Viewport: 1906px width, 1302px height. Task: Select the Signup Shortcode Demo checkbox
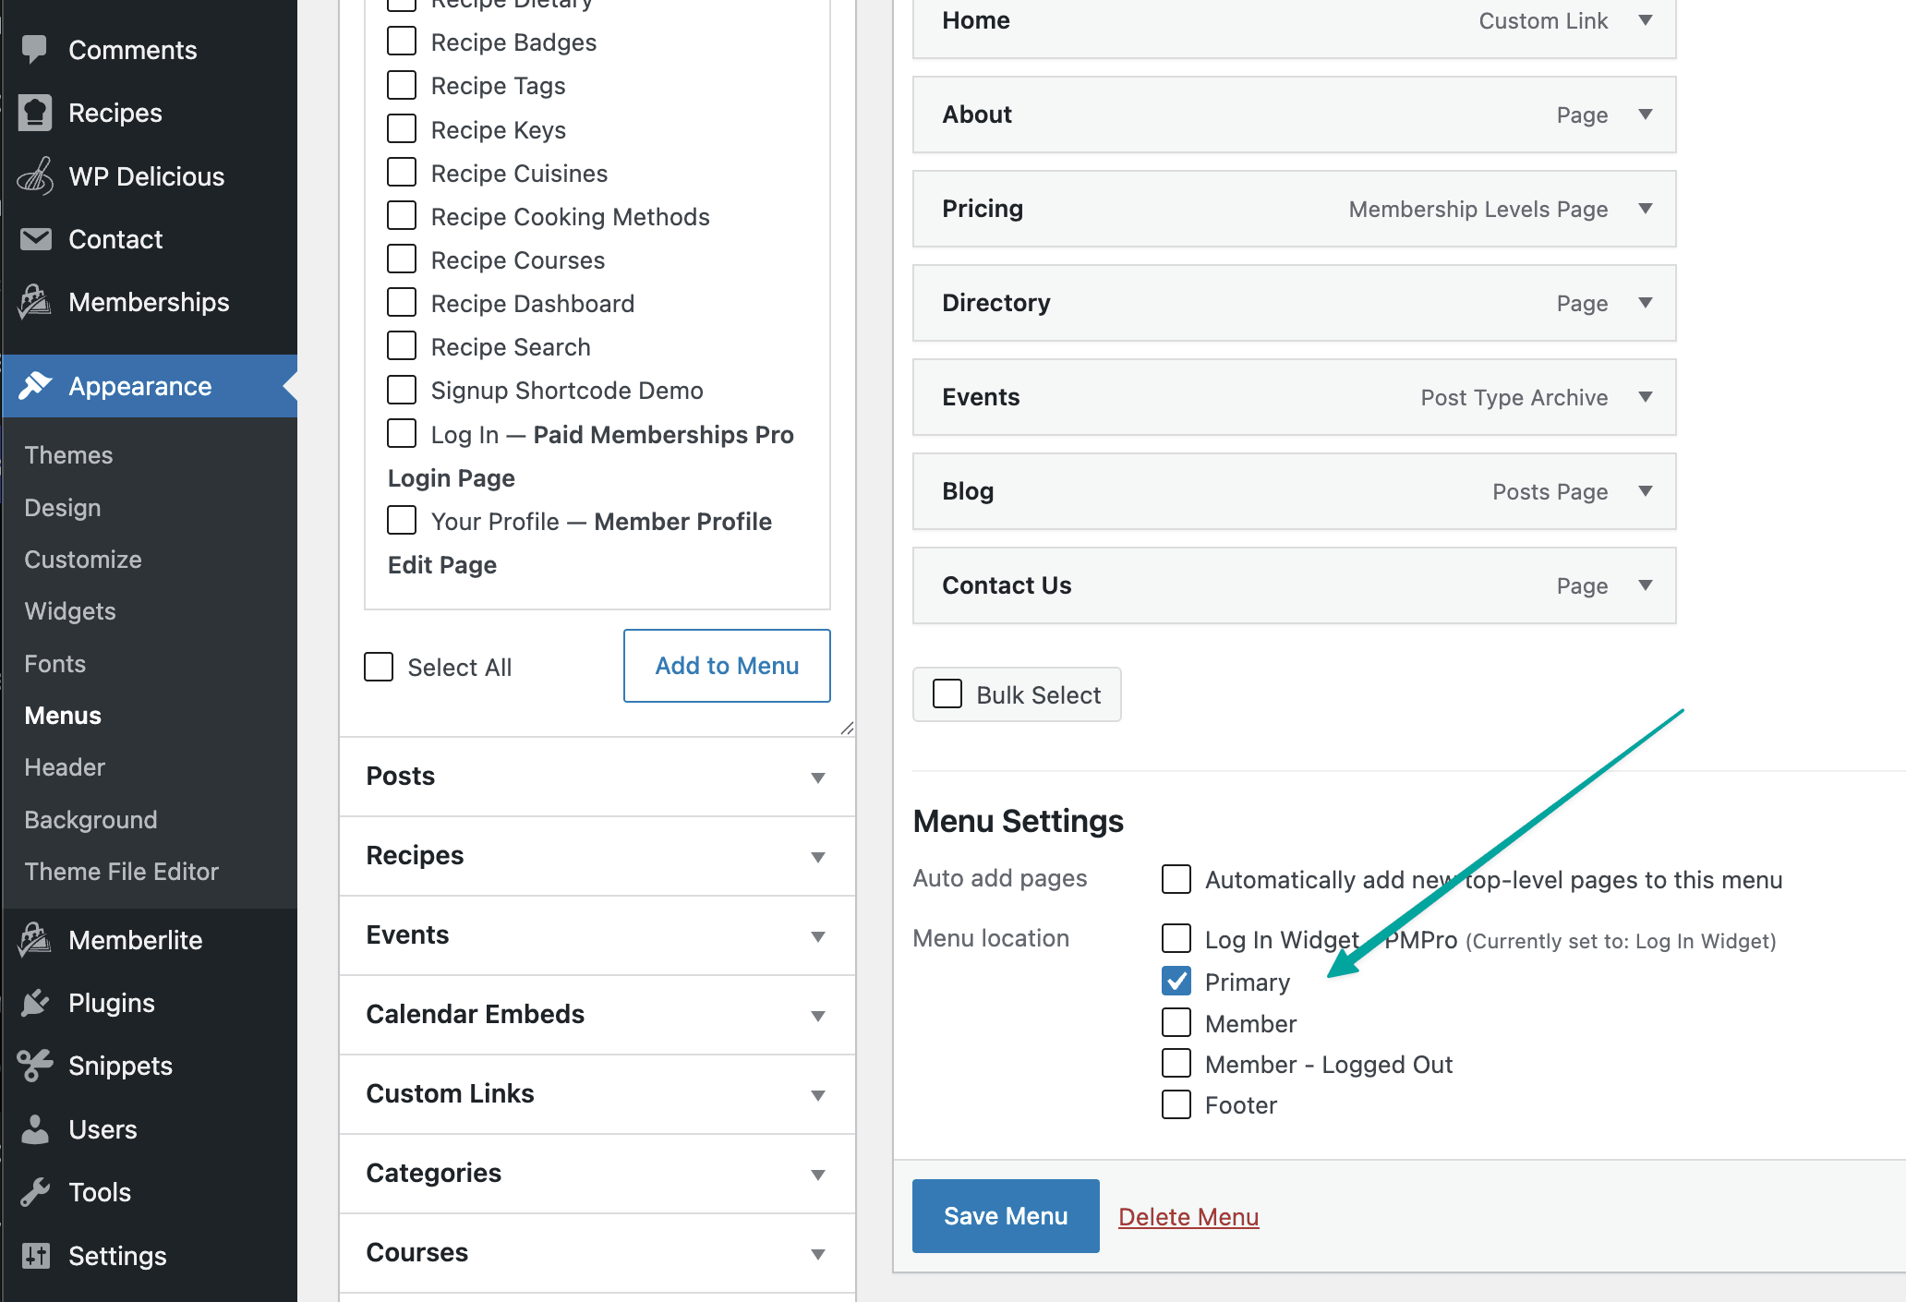[402, 390]
